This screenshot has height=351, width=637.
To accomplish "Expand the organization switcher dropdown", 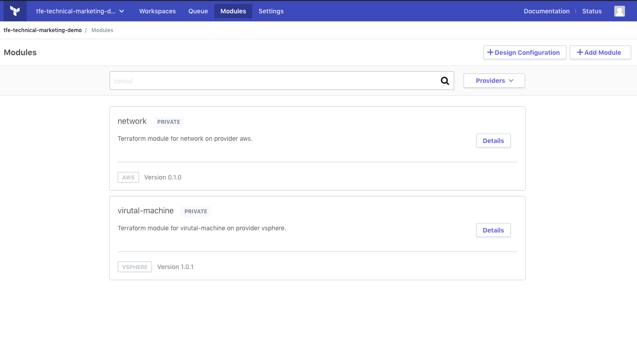I will click(x=80, y=11).
